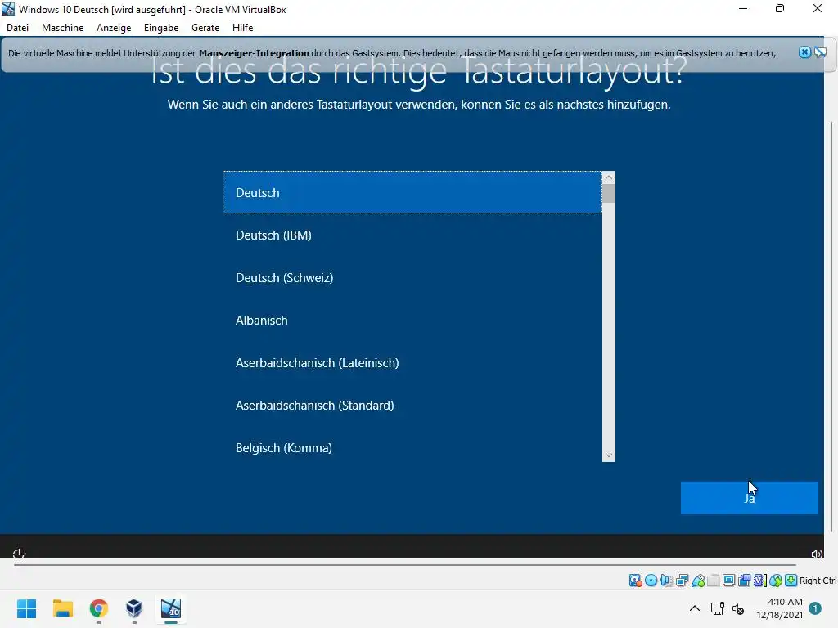Open the Geräte menu
This screenshot has width=838, height=628.
click(x=205, y=27)
